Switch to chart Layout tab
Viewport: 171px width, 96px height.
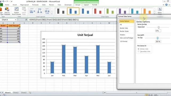[x=86, y=5]
